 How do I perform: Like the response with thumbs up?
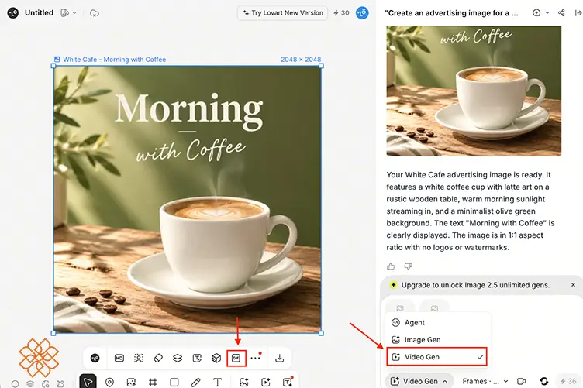point(391,266)
